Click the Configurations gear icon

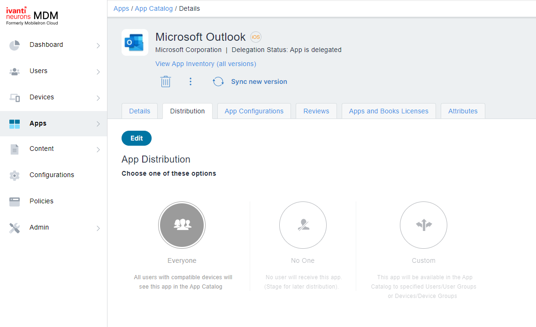pos(15,175)
